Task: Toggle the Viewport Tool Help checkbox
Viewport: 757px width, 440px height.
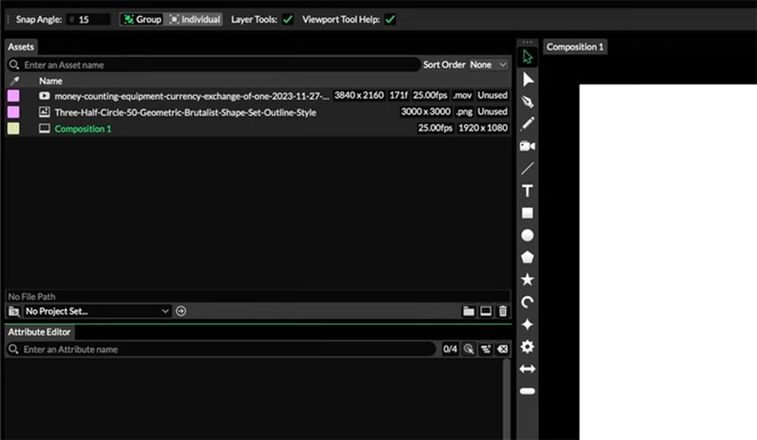Action: click(x=390, y=20)
